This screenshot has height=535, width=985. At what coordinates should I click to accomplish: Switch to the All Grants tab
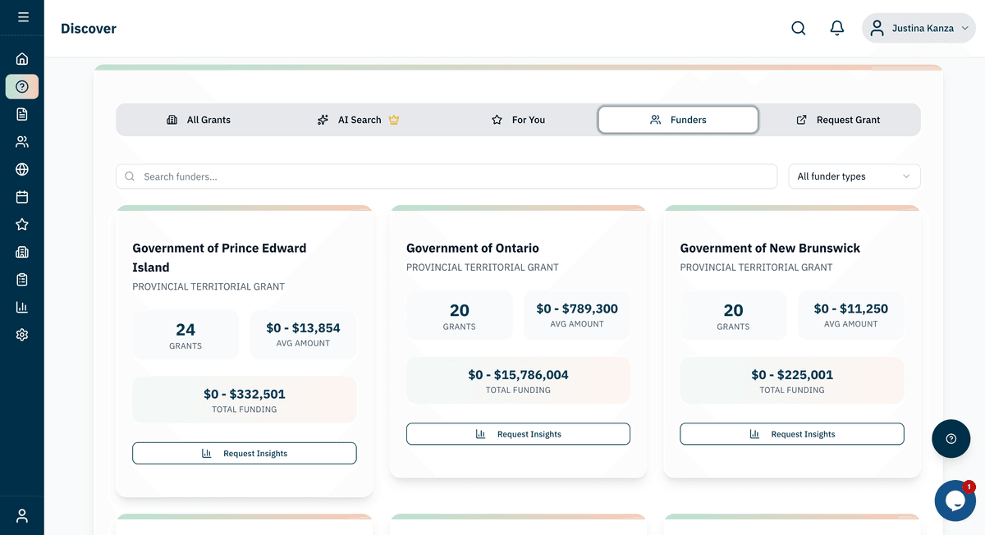[199, 119]
